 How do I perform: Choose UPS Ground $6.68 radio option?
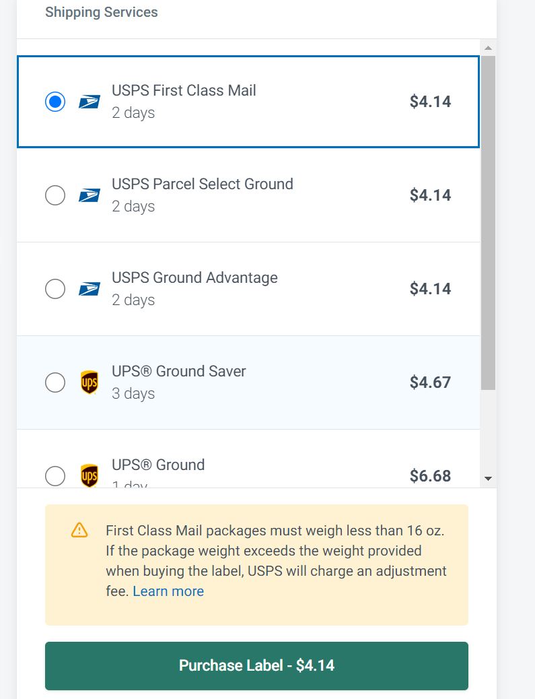pos(55,475)
